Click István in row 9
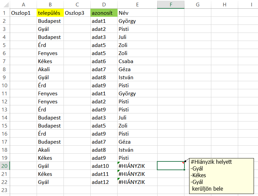Viewport: 258px width, 196px height. (x=137, y=77)
